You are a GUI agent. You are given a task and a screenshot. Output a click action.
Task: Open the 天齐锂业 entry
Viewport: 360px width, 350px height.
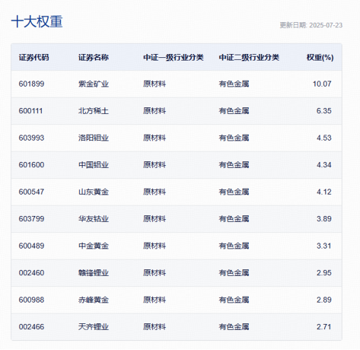(x=94, y=327)
